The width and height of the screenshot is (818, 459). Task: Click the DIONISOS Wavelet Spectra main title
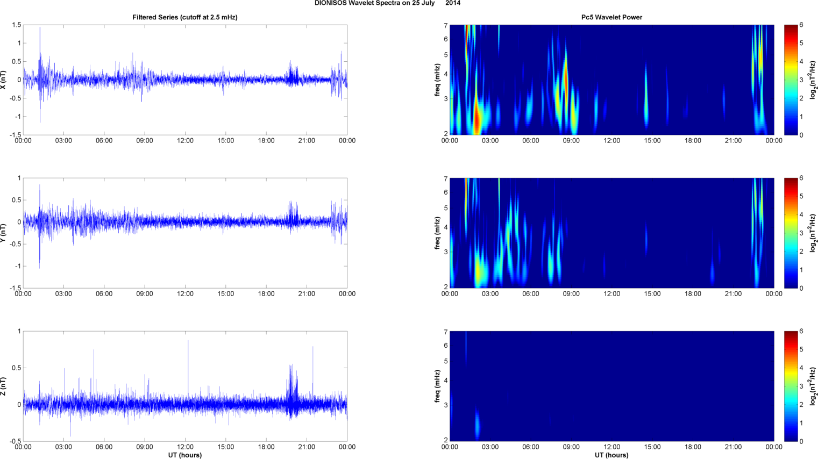pyautogui.click(x=387, y=3)
